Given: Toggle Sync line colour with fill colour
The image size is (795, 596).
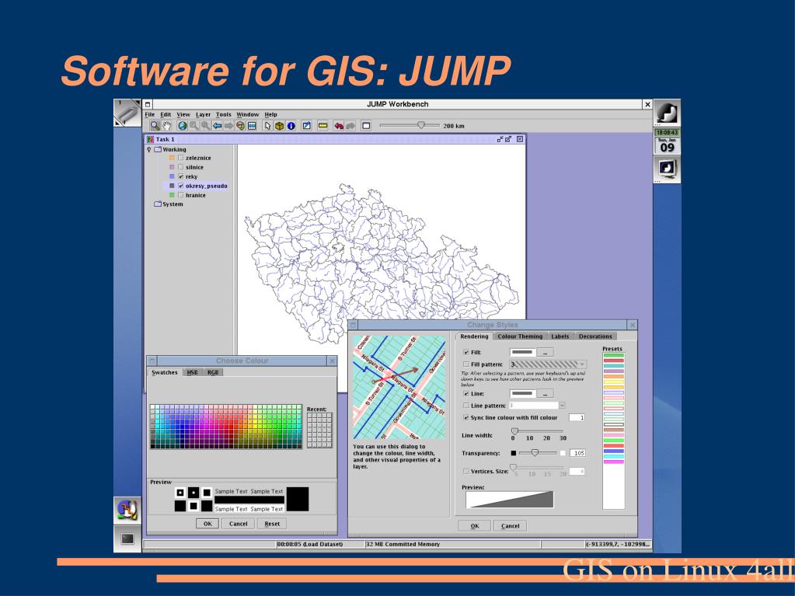Looking at the screenshot, I should pos(466,417).
